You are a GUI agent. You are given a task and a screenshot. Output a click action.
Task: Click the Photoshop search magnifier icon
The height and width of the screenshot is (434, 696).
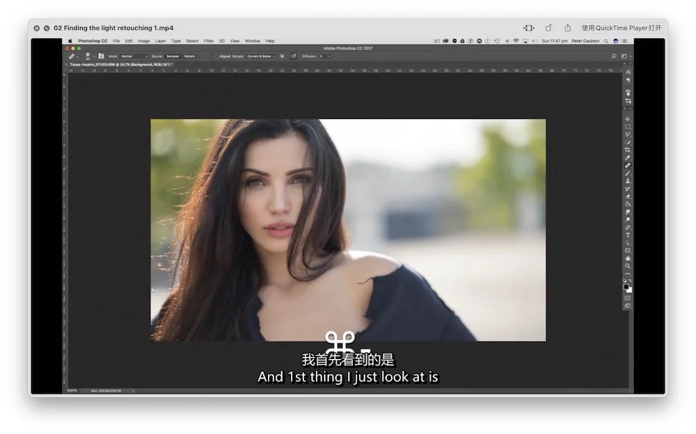click(x=613, y=56)
